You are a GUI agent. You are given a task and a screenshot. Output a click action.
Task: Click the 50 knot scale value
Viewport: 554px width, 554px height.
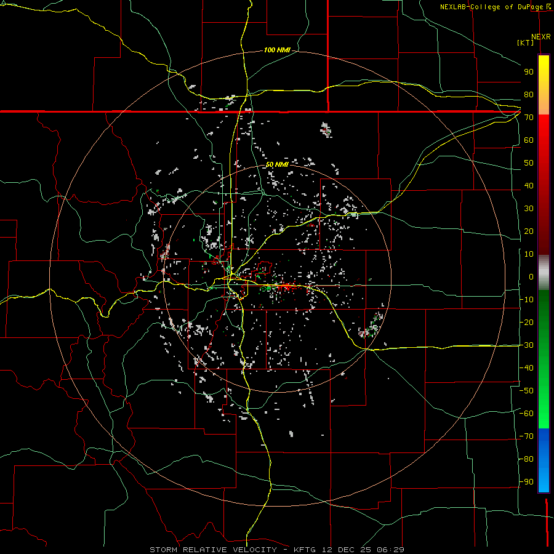coord(529,163)
